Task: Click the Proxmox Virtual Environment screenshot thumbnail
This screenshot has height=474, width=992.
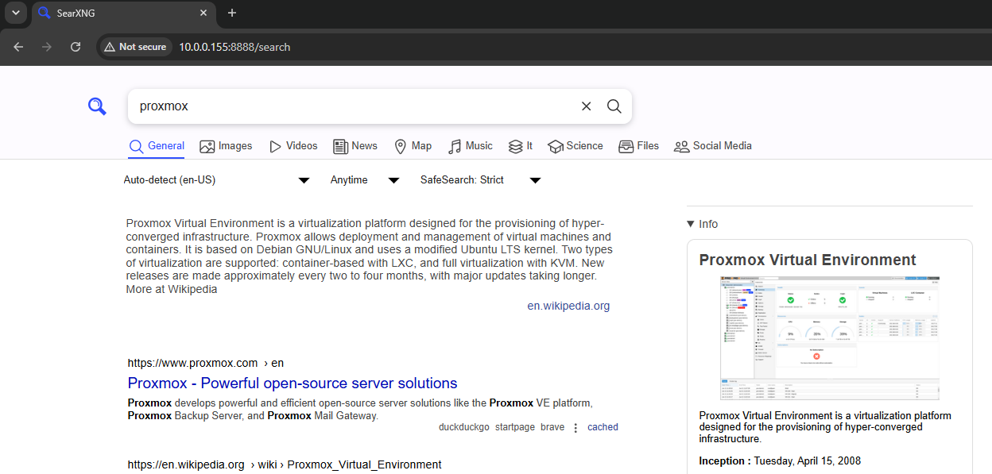Action: tap(830, 338)
